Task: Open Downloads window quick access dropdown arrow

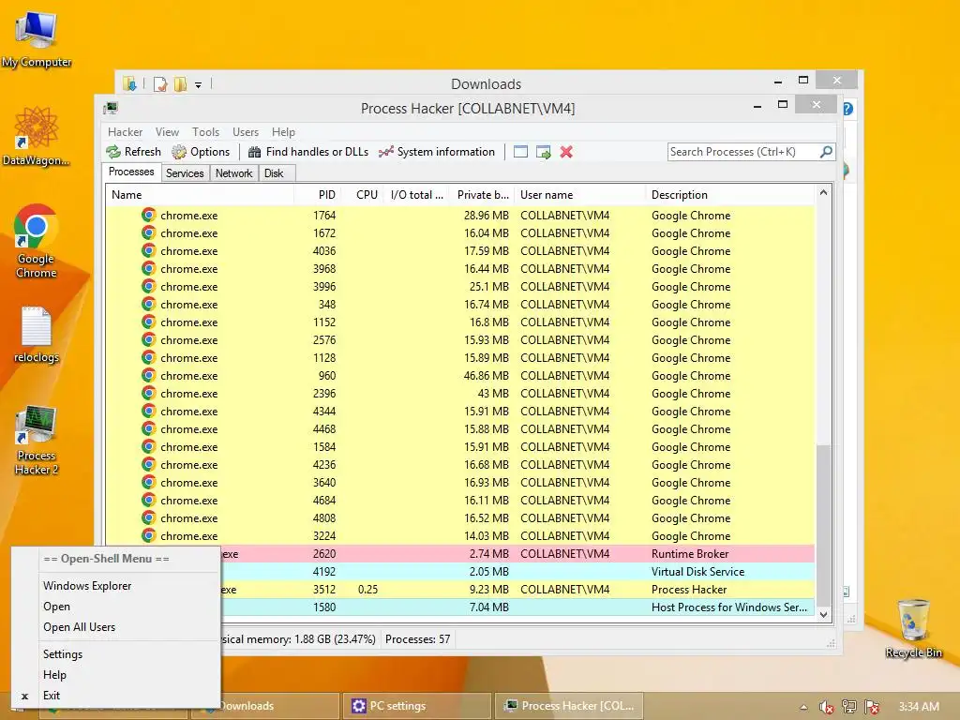Action: 199,85
